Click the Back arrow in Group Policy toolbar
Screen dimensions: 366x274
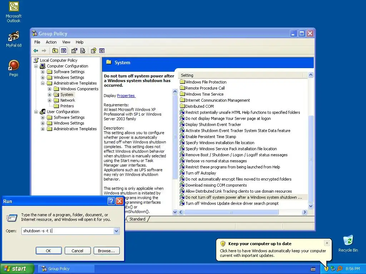pyautogui.click(x=36, y=51)
